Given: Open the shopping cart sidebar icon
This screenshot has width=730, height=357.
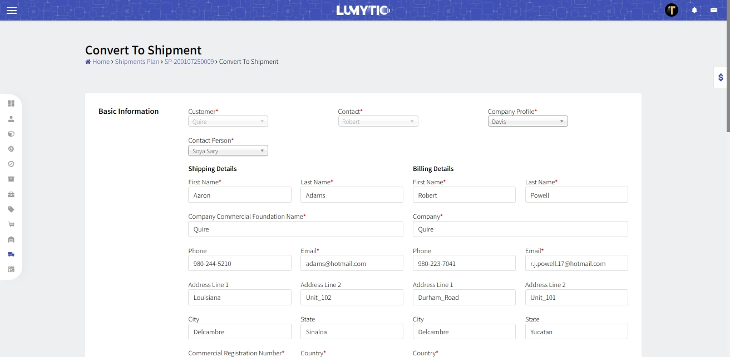Looking at the screenshot, I should pyautogui.click(x=11, y=224).
